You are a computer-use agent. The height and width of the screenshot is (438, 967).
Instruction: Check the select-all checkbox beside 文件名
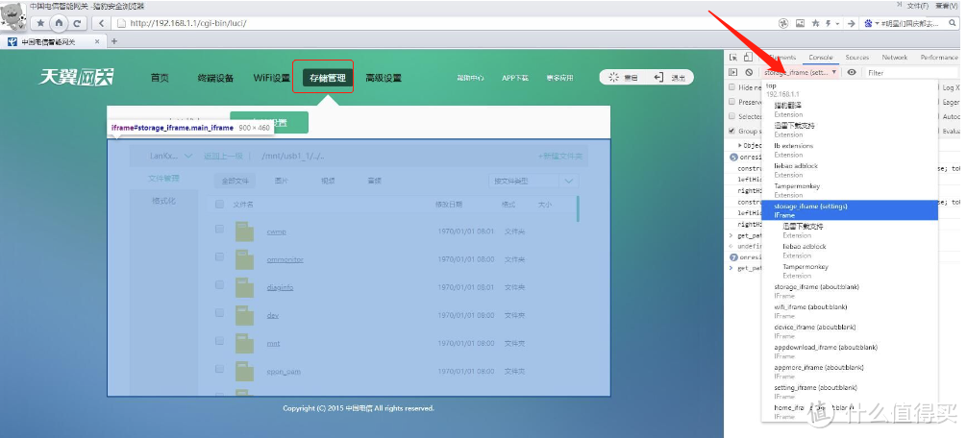point(219,205)
